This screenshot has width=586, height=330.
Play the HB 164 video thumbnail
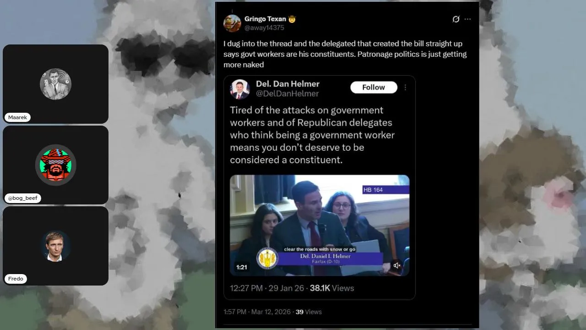point(320,225)
